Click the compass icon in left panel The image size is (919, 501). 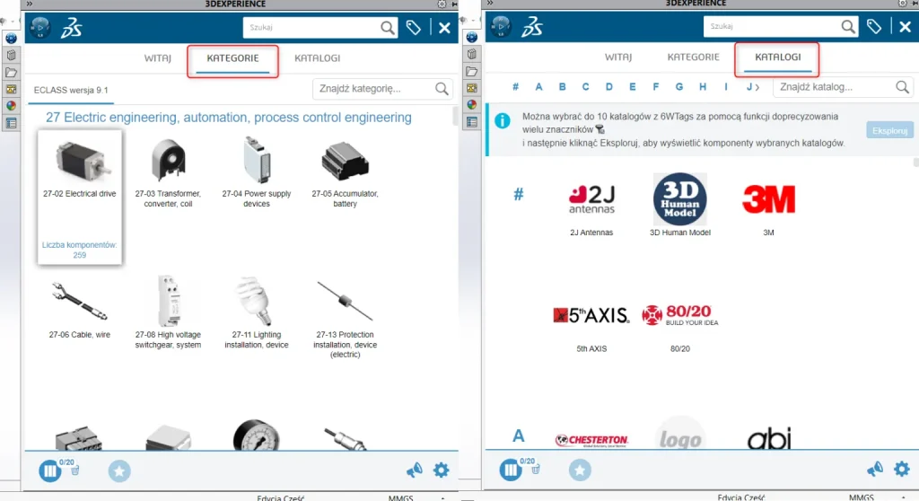(39, 28)
